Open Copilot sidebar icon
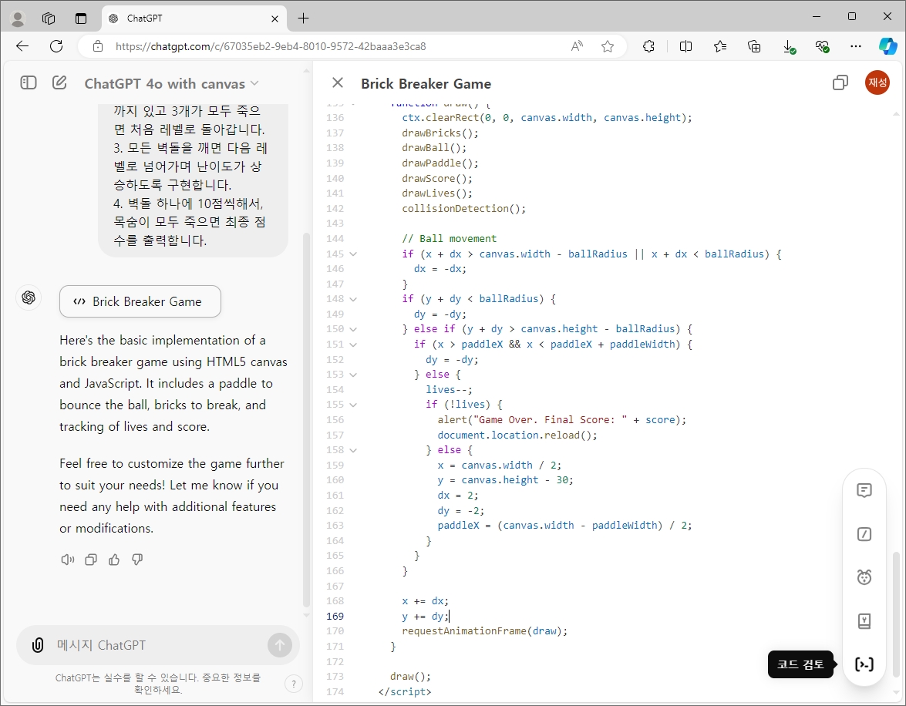The width and height of the screenshot is (906, 706). (x=888, y=46)
